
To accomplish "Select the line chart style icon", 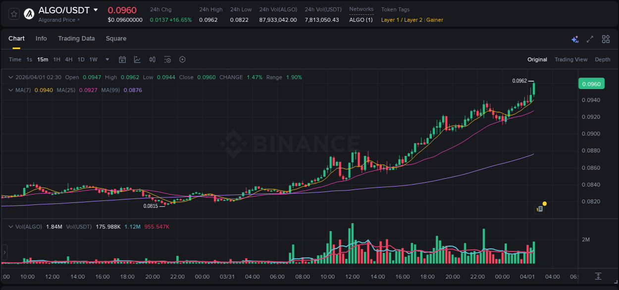I will coord(137,59).
